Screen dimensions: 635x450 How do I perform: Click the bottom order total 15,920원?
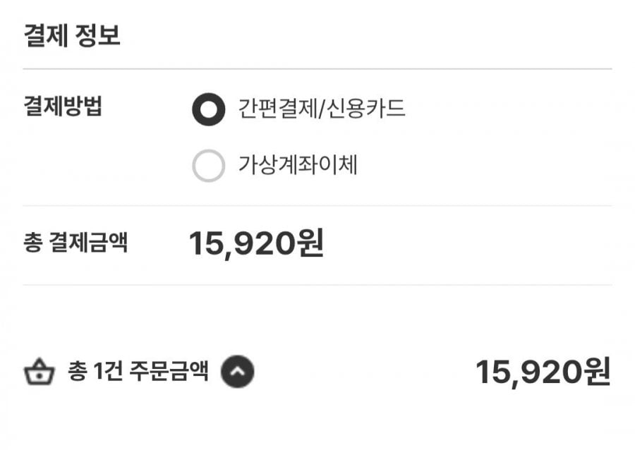coord(542,372)
